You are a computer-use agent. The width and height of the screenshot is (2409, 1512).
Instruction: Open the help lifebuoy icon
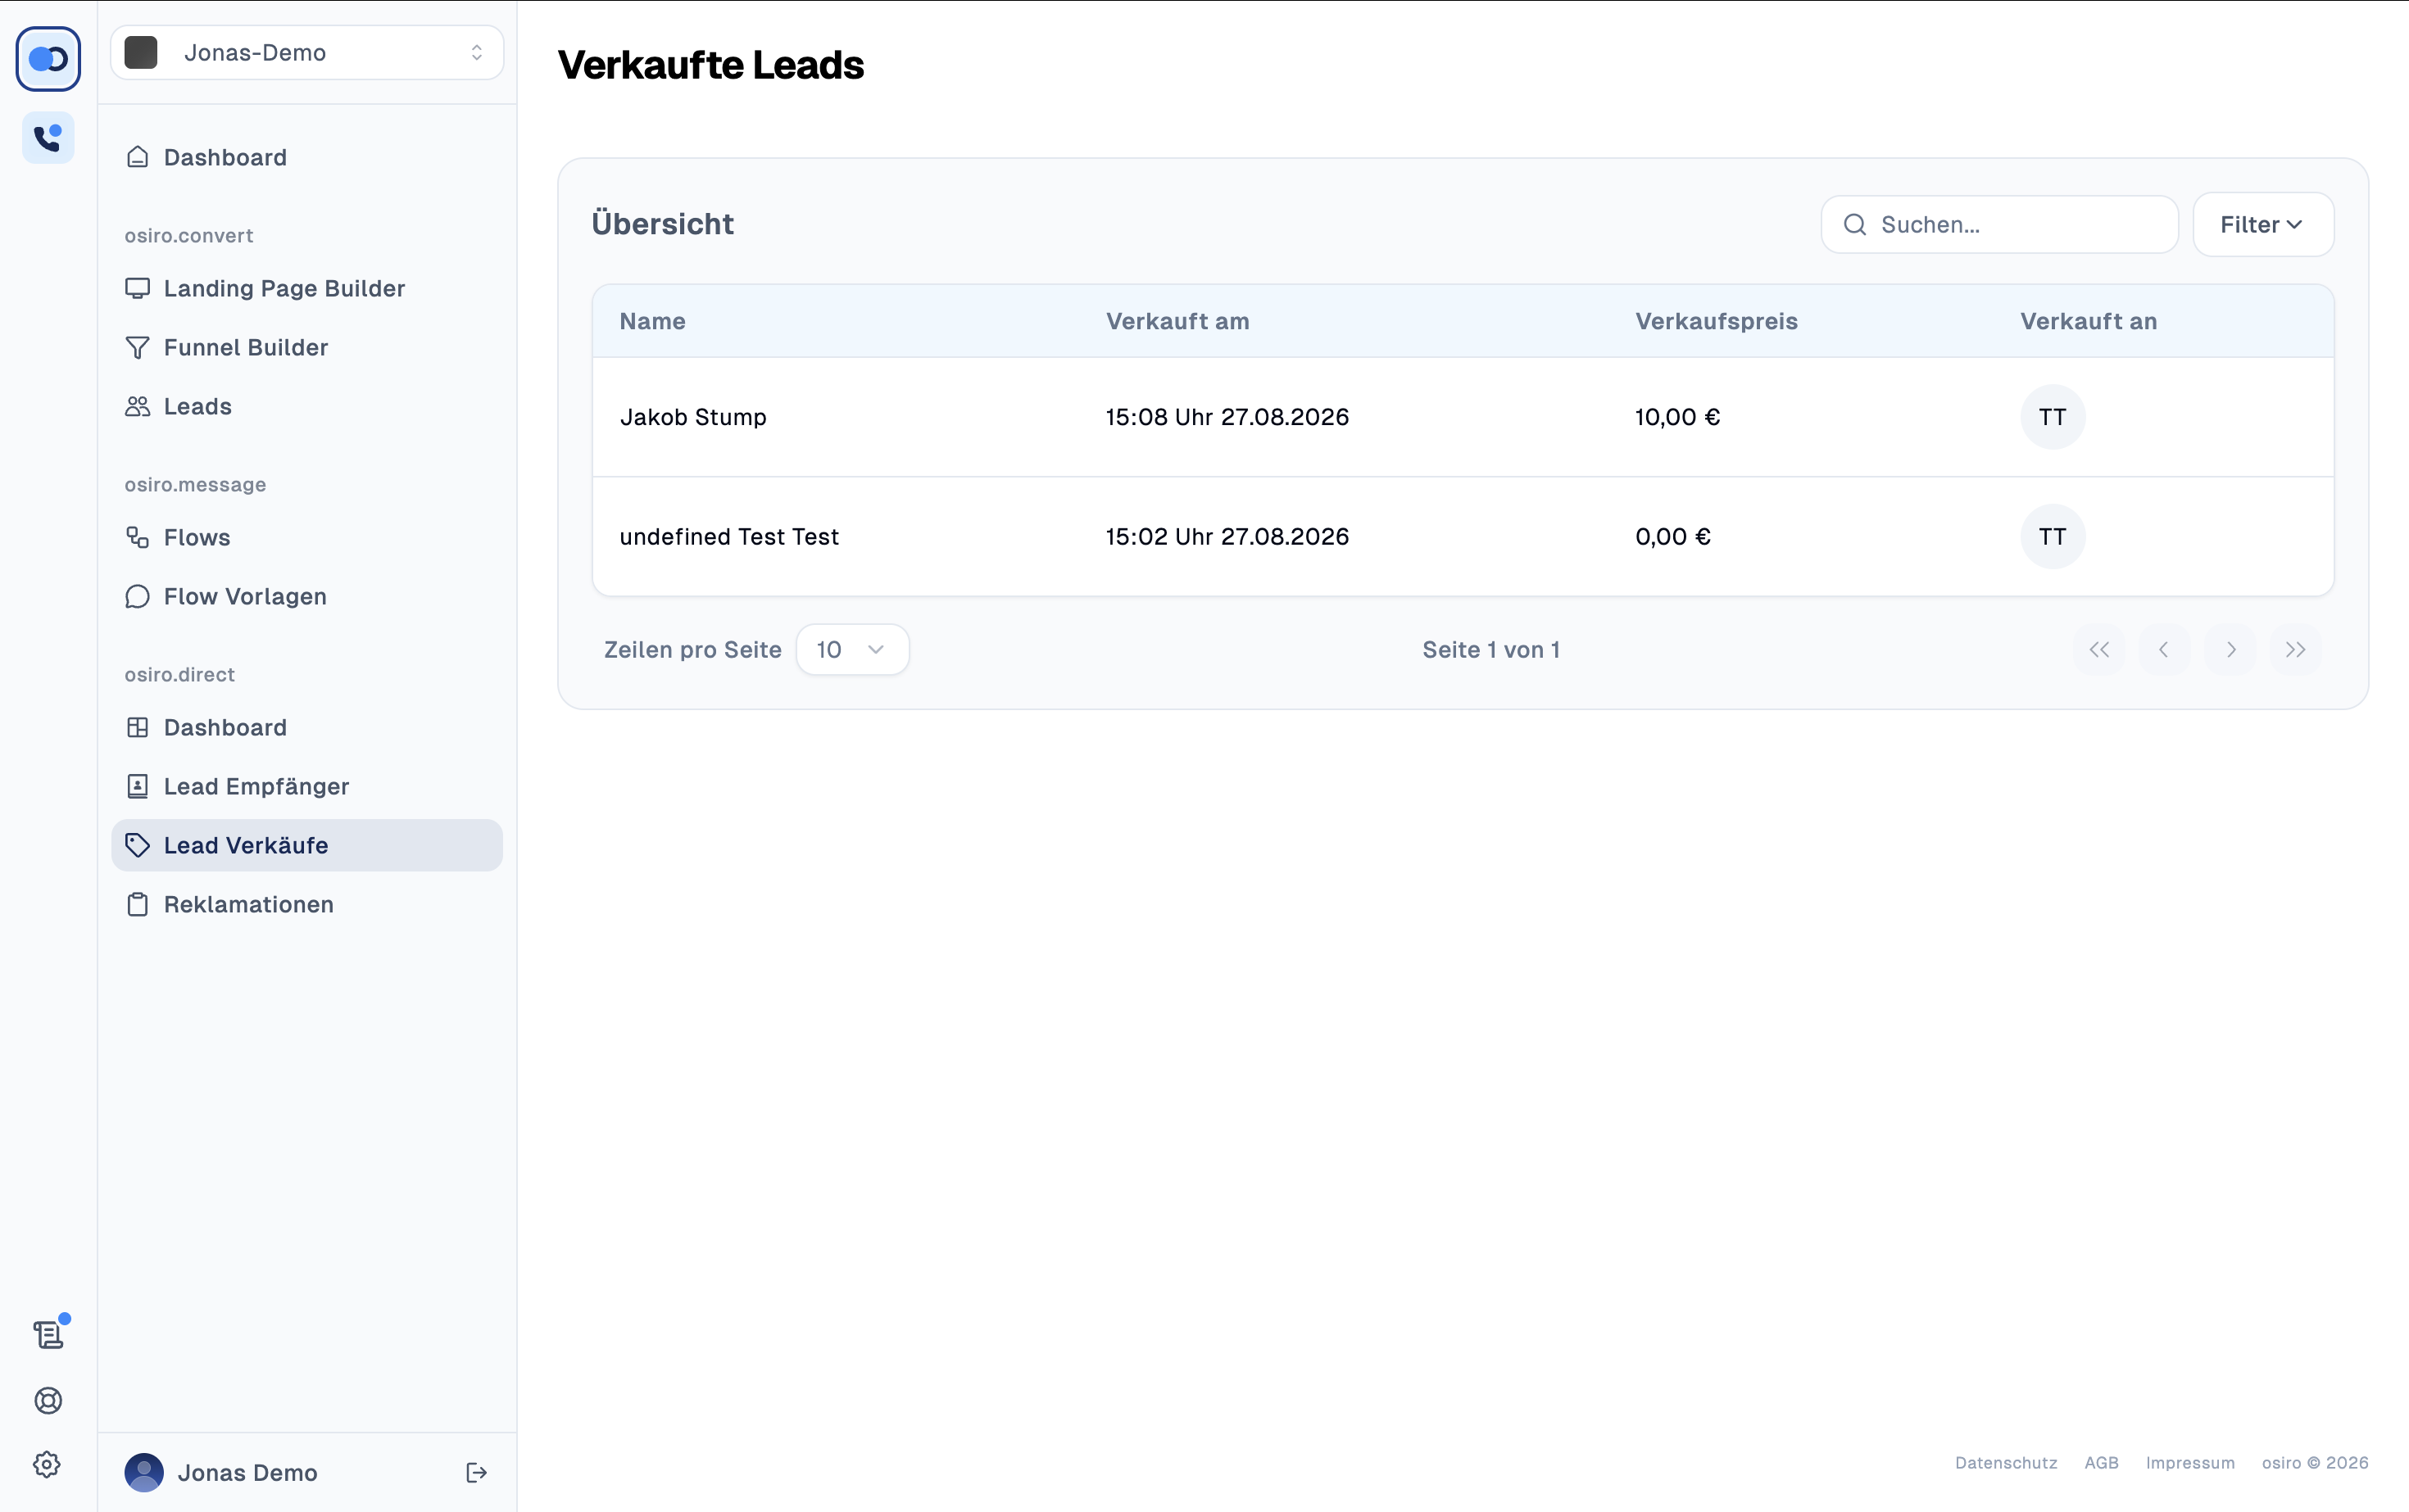tap(48, 1400)
